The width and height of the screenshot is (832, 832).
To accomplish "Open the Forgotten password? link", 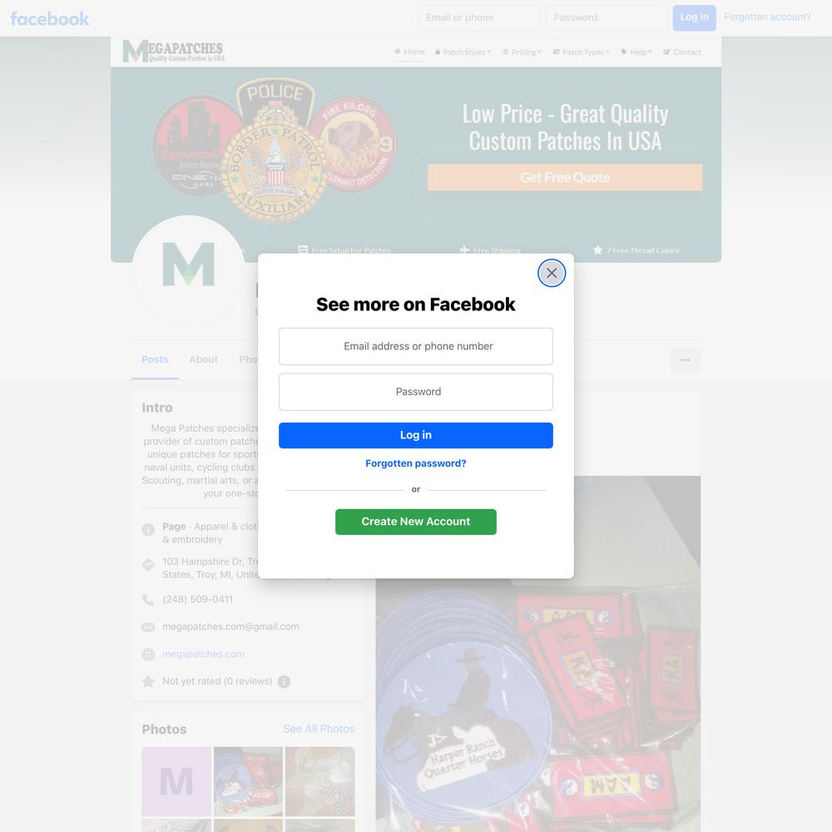I will [415, 463].
